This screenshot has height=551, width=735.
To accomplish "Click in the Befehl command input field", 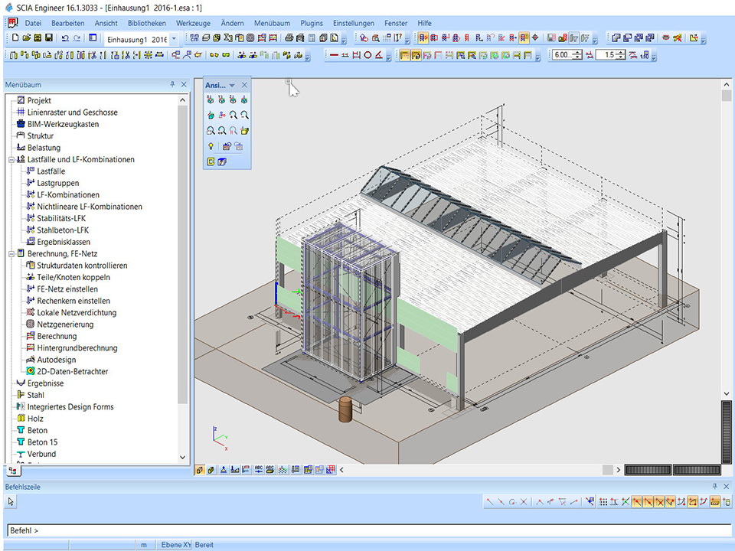I will [367, 530].
